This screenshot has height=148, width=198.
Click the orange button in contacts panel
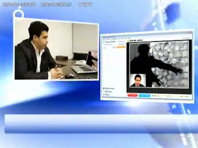point(121,47)
